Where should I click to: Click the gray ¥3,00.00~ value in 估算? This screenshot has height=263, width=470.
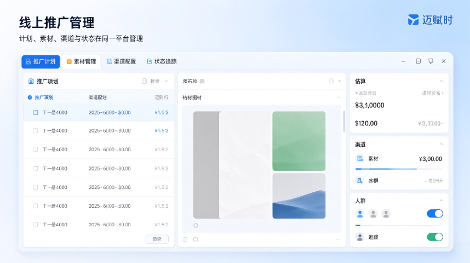click(431, 123)
